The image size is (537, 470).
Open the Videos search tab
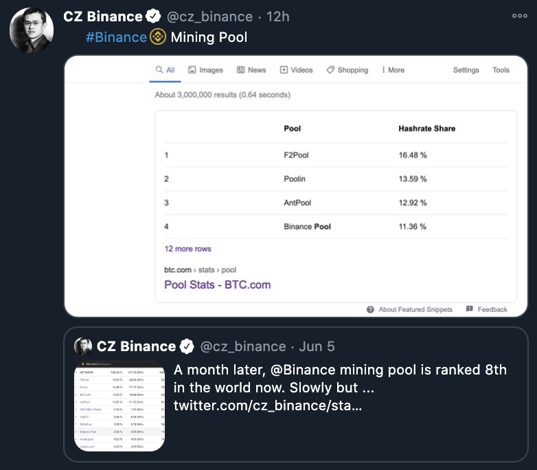coord(296,70)
